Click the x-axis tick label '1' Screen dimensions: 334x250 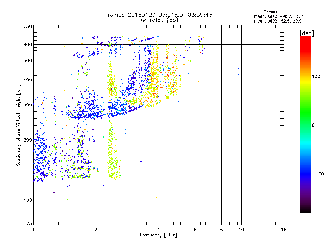tap(33, 230)
